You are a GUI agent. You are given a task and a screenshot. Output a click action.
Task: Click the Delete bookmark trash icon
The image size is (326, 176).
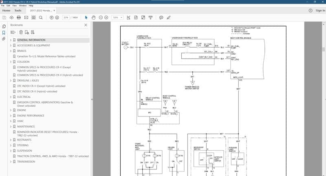click(21, 32)
